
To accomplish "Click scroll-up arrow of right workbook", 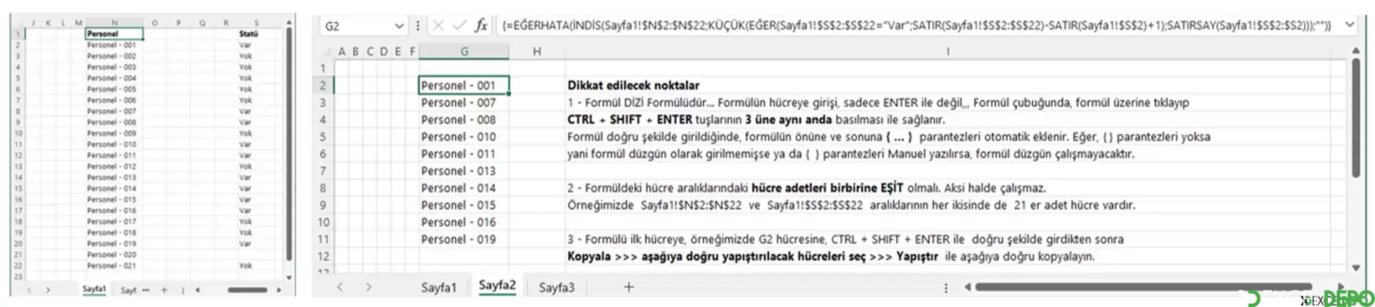I will [1355, 51].
